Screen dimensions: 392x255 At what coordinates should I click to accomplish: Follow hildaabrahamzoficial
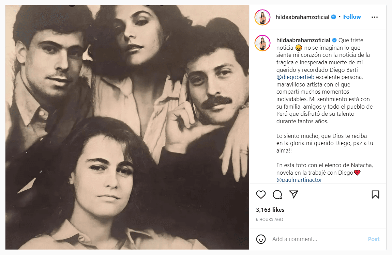point(352,16)
